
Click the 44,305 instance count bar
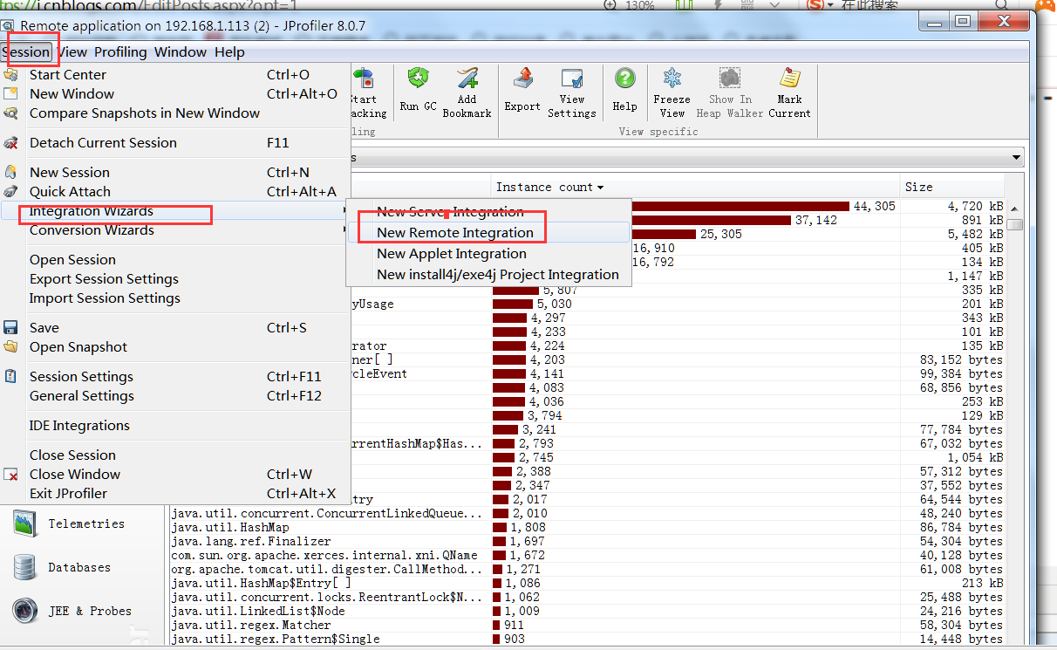[740, 206]
